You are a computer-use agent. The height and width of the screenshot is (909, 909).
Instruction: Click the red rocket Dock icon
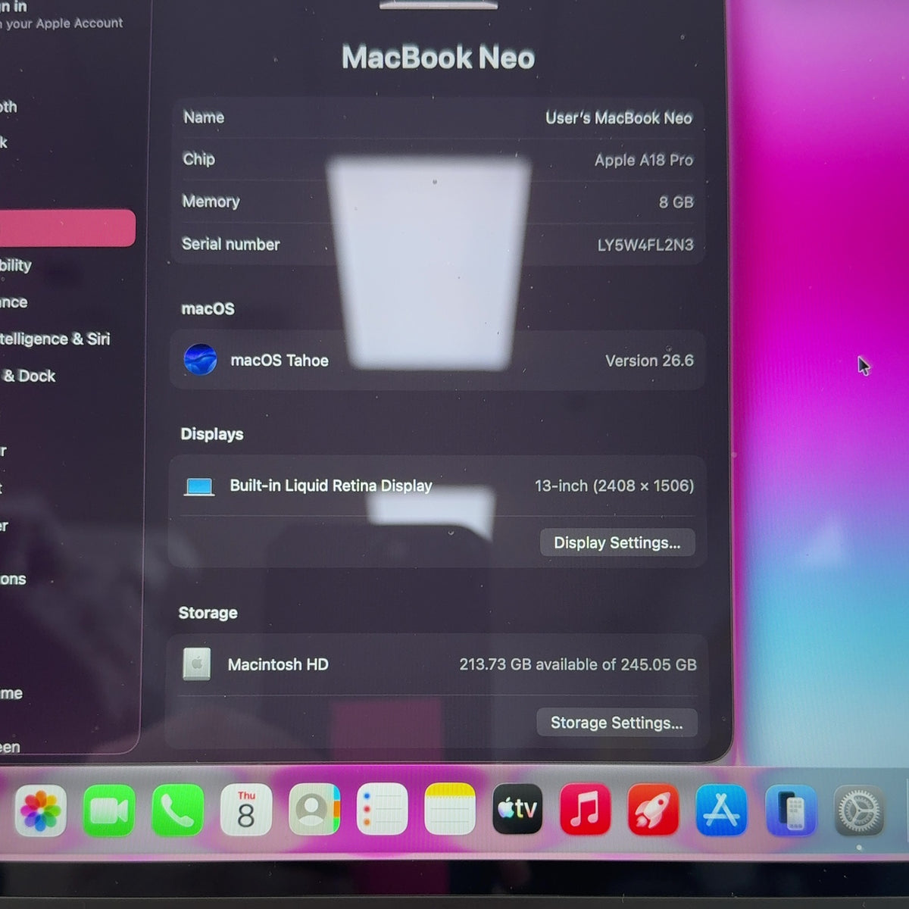(653, 810)
